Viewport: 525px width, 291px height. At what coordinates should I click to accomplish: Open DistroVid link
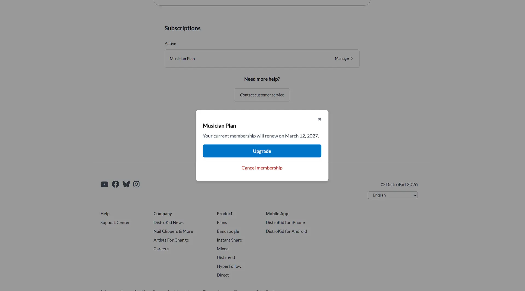click(226, 257)
